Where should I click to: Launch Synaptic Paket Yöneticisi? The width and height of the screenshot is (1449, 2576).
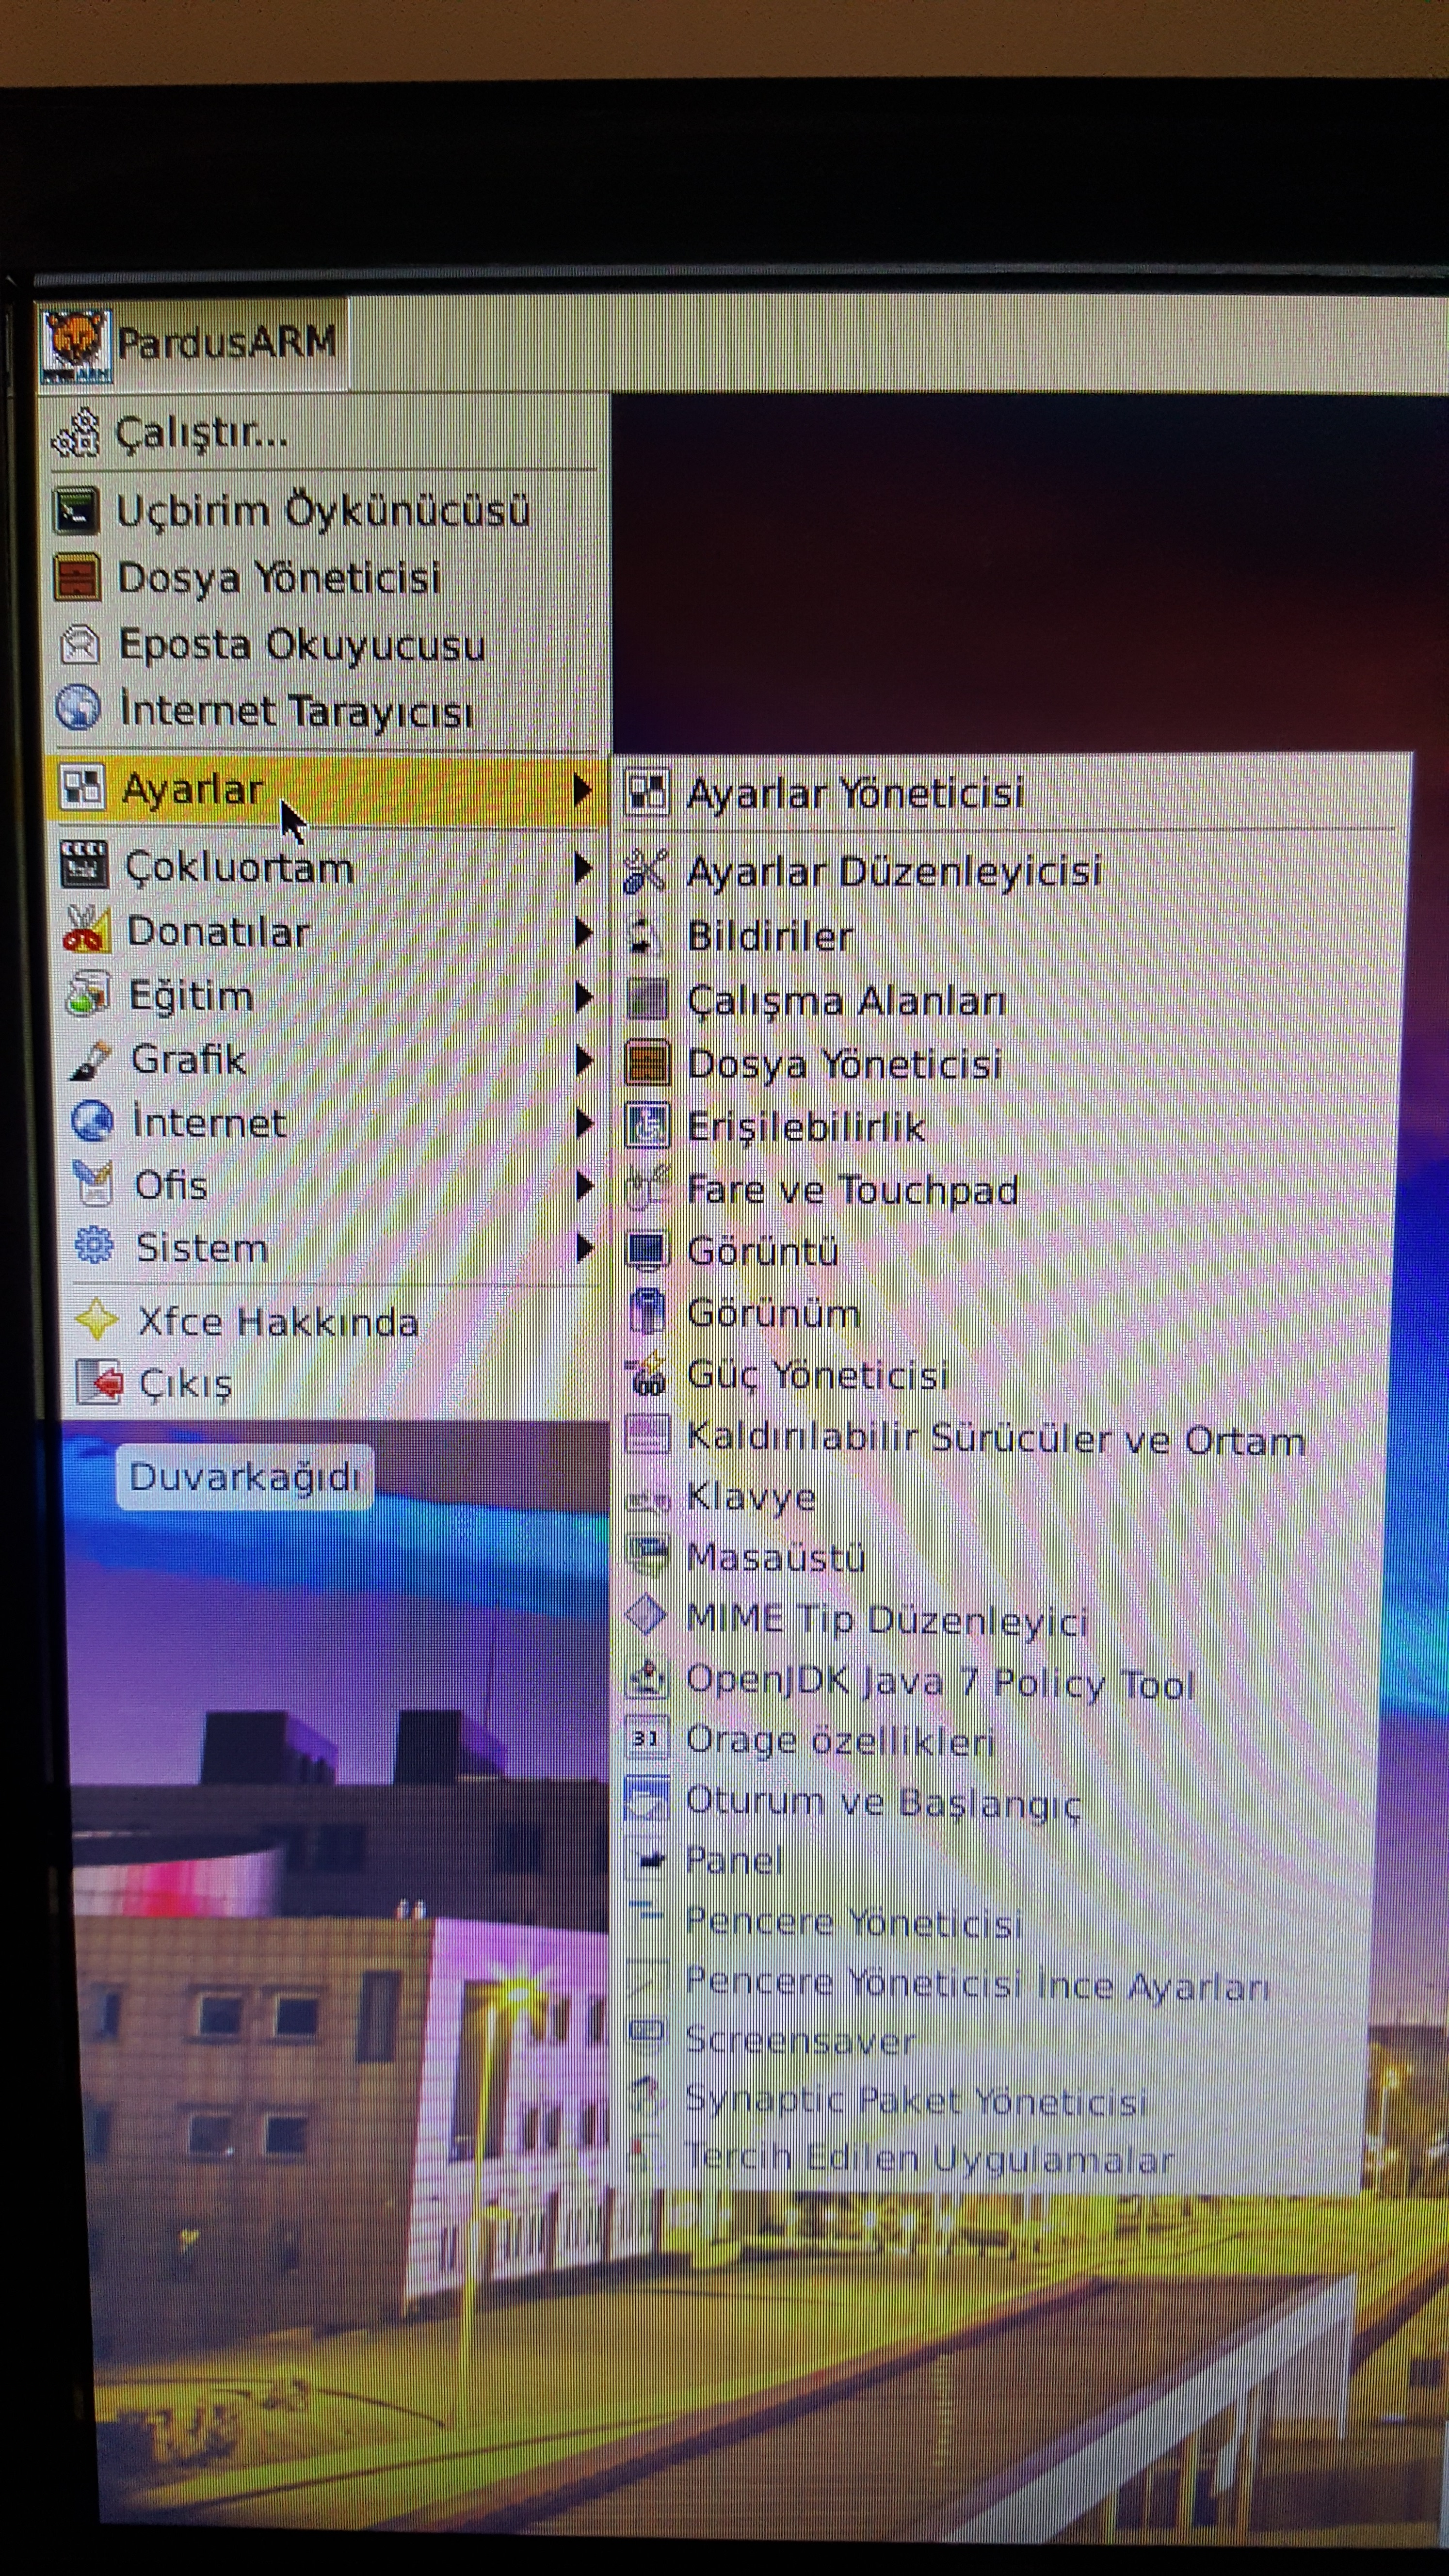point(992,2101)
